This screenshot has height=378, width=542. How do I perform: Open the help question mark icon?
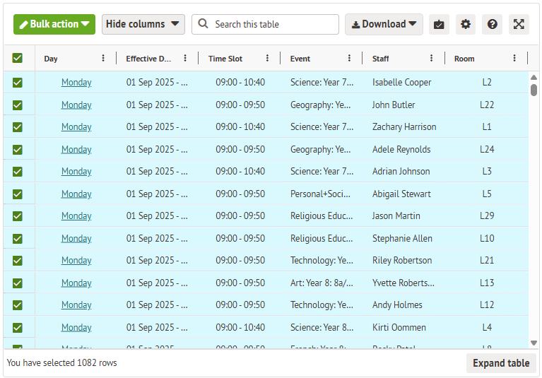pyautogui.click(x=492, y=24)
